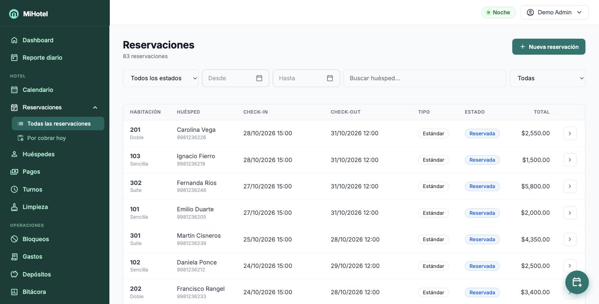Viewport: 599px width, 304px height.
Task: Click the Bitácora chart icon
Action: [14, 292]
